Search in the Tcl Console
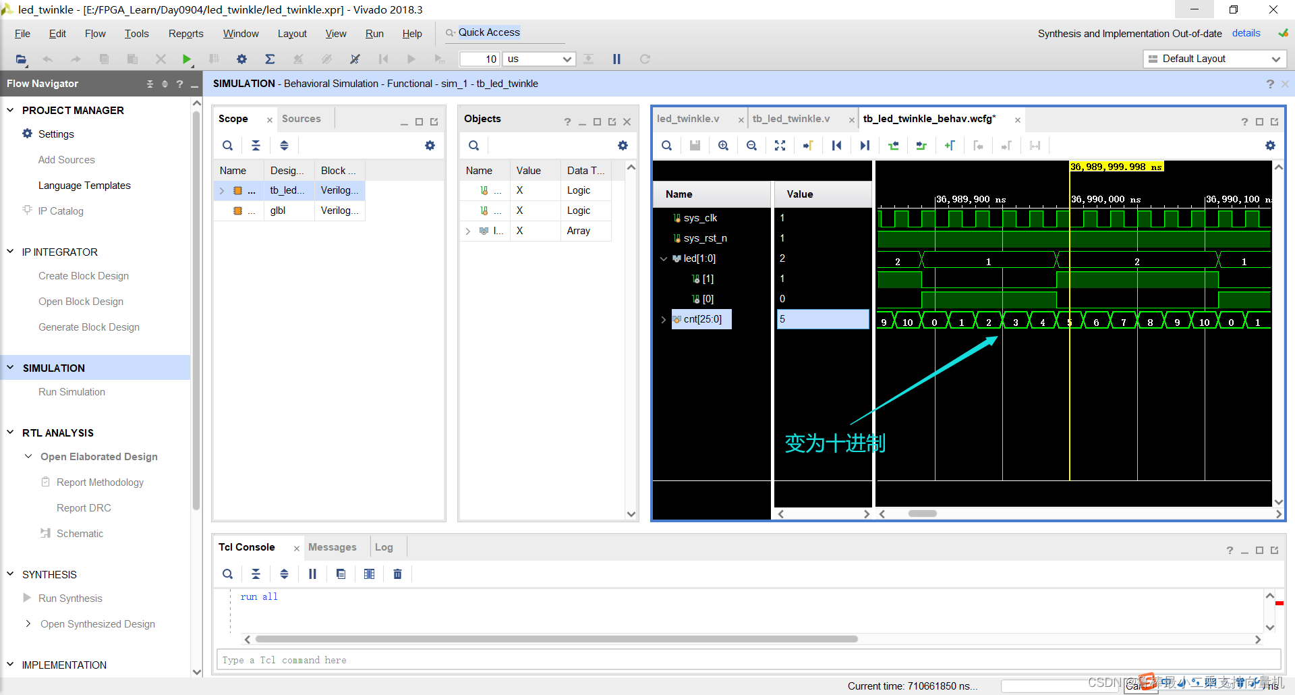This screenshot has height=695, width=1295. pos(228,574)
